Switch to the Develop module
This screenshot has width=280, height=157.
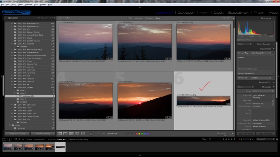coord(187,12)
